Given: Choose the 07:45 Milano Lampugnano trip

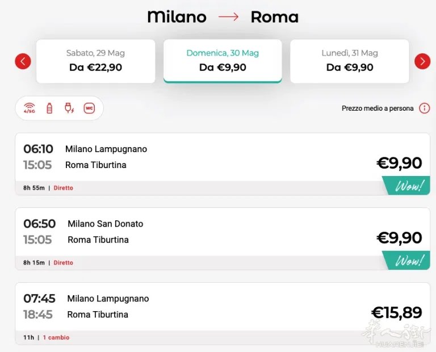Looking at the screenshot, I should point(199,307).
